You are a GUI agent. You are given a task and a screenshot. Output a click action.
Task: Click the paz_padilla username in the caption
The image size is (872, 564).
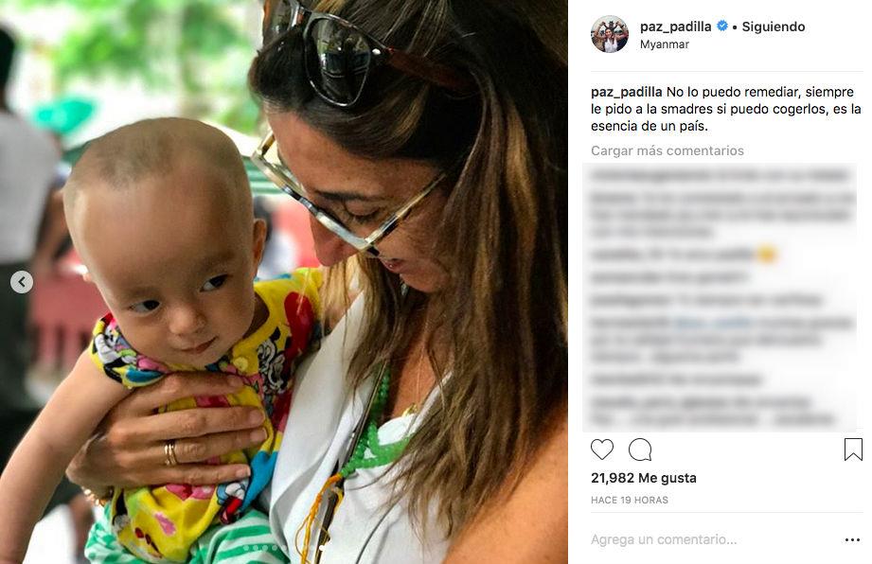626,92
